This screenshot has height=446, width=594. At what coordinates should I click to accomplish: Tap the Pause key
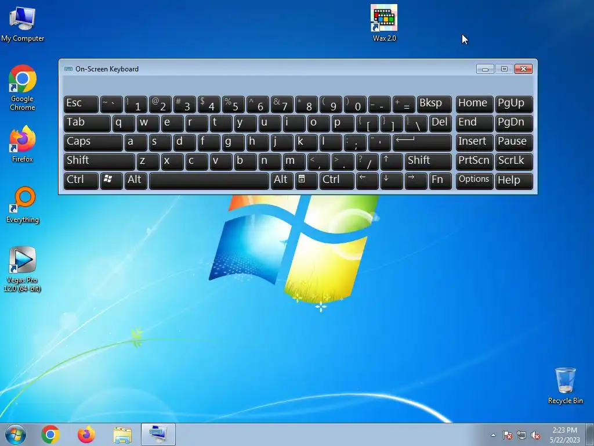514,143
